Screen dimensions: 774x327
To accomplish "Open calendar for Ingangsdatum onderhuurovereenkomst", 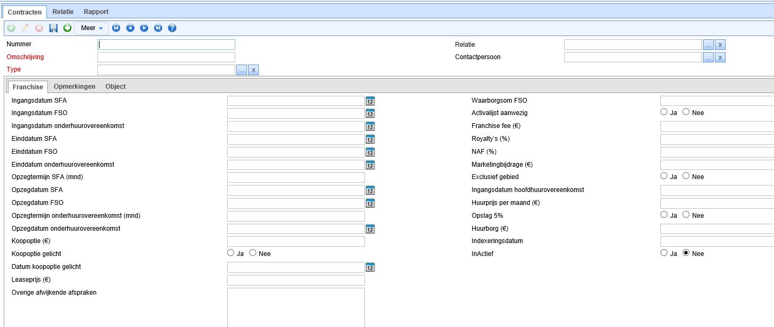I will click(x=370, y=126).
